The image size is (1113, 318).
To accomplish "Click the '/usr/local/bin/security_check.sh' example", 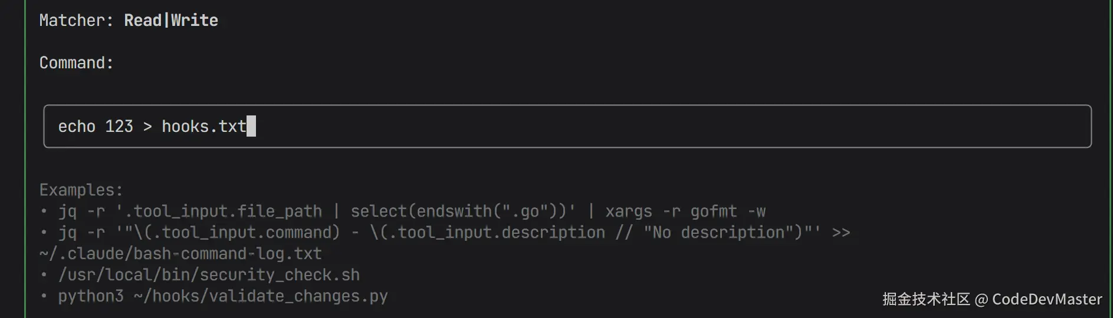I will pyautogui.click(x=209, y=275).
